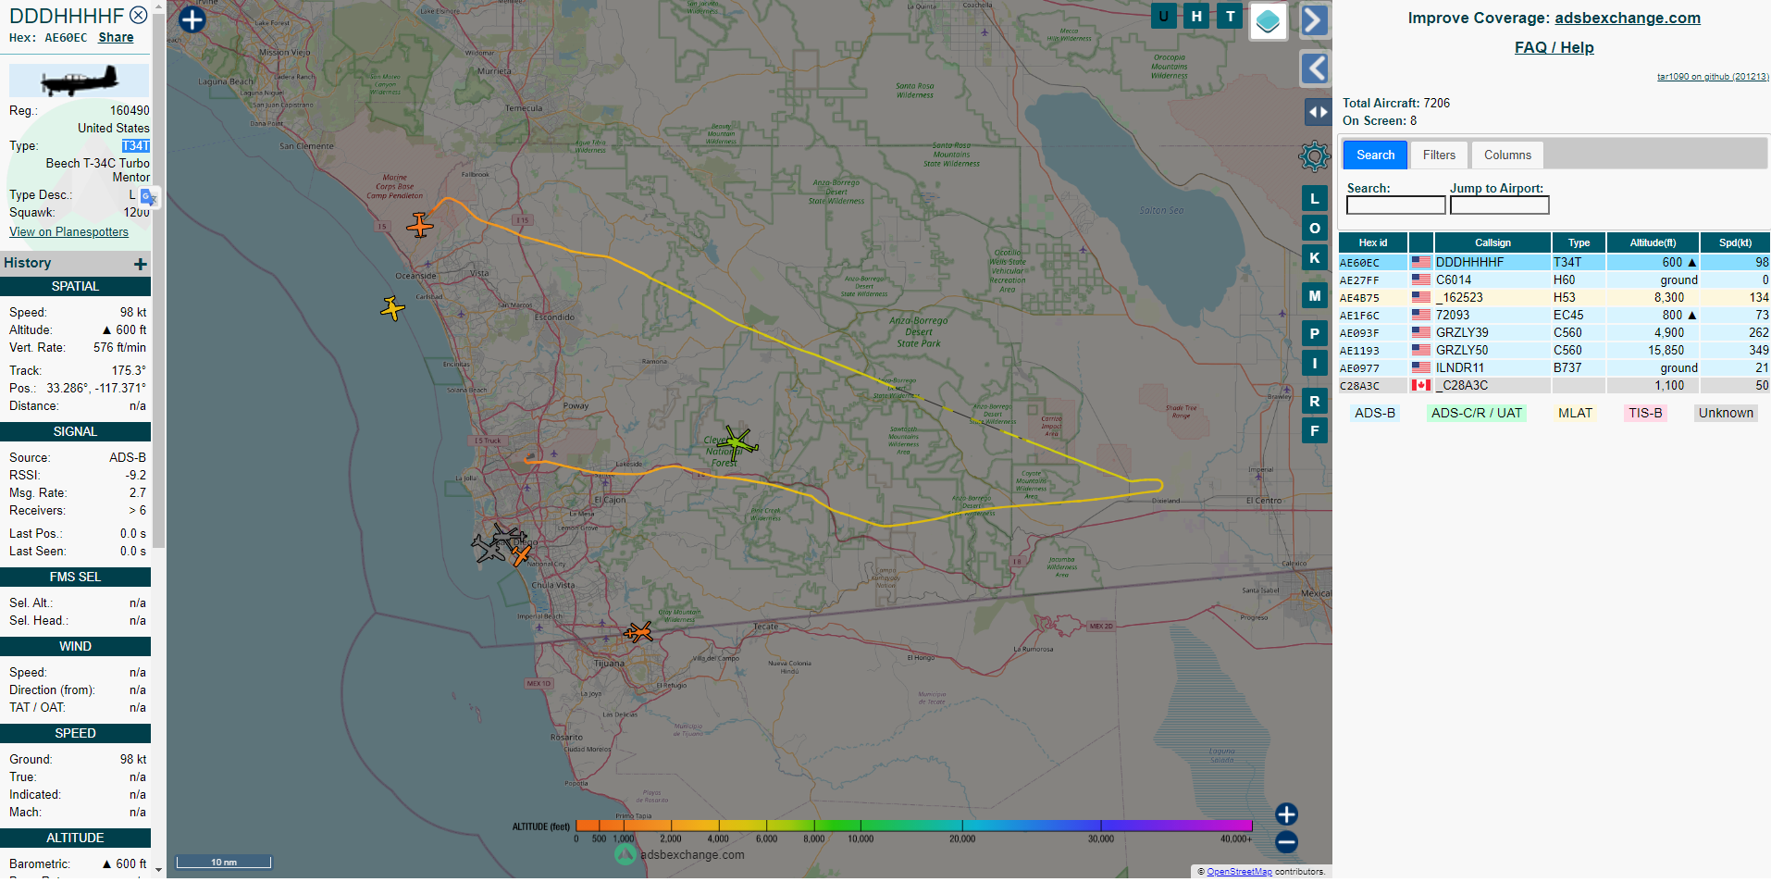Select yellow aircraft offshore of Carlsbad
The width and height of the screenshot is (1771, 882).
tap(392, 308)
